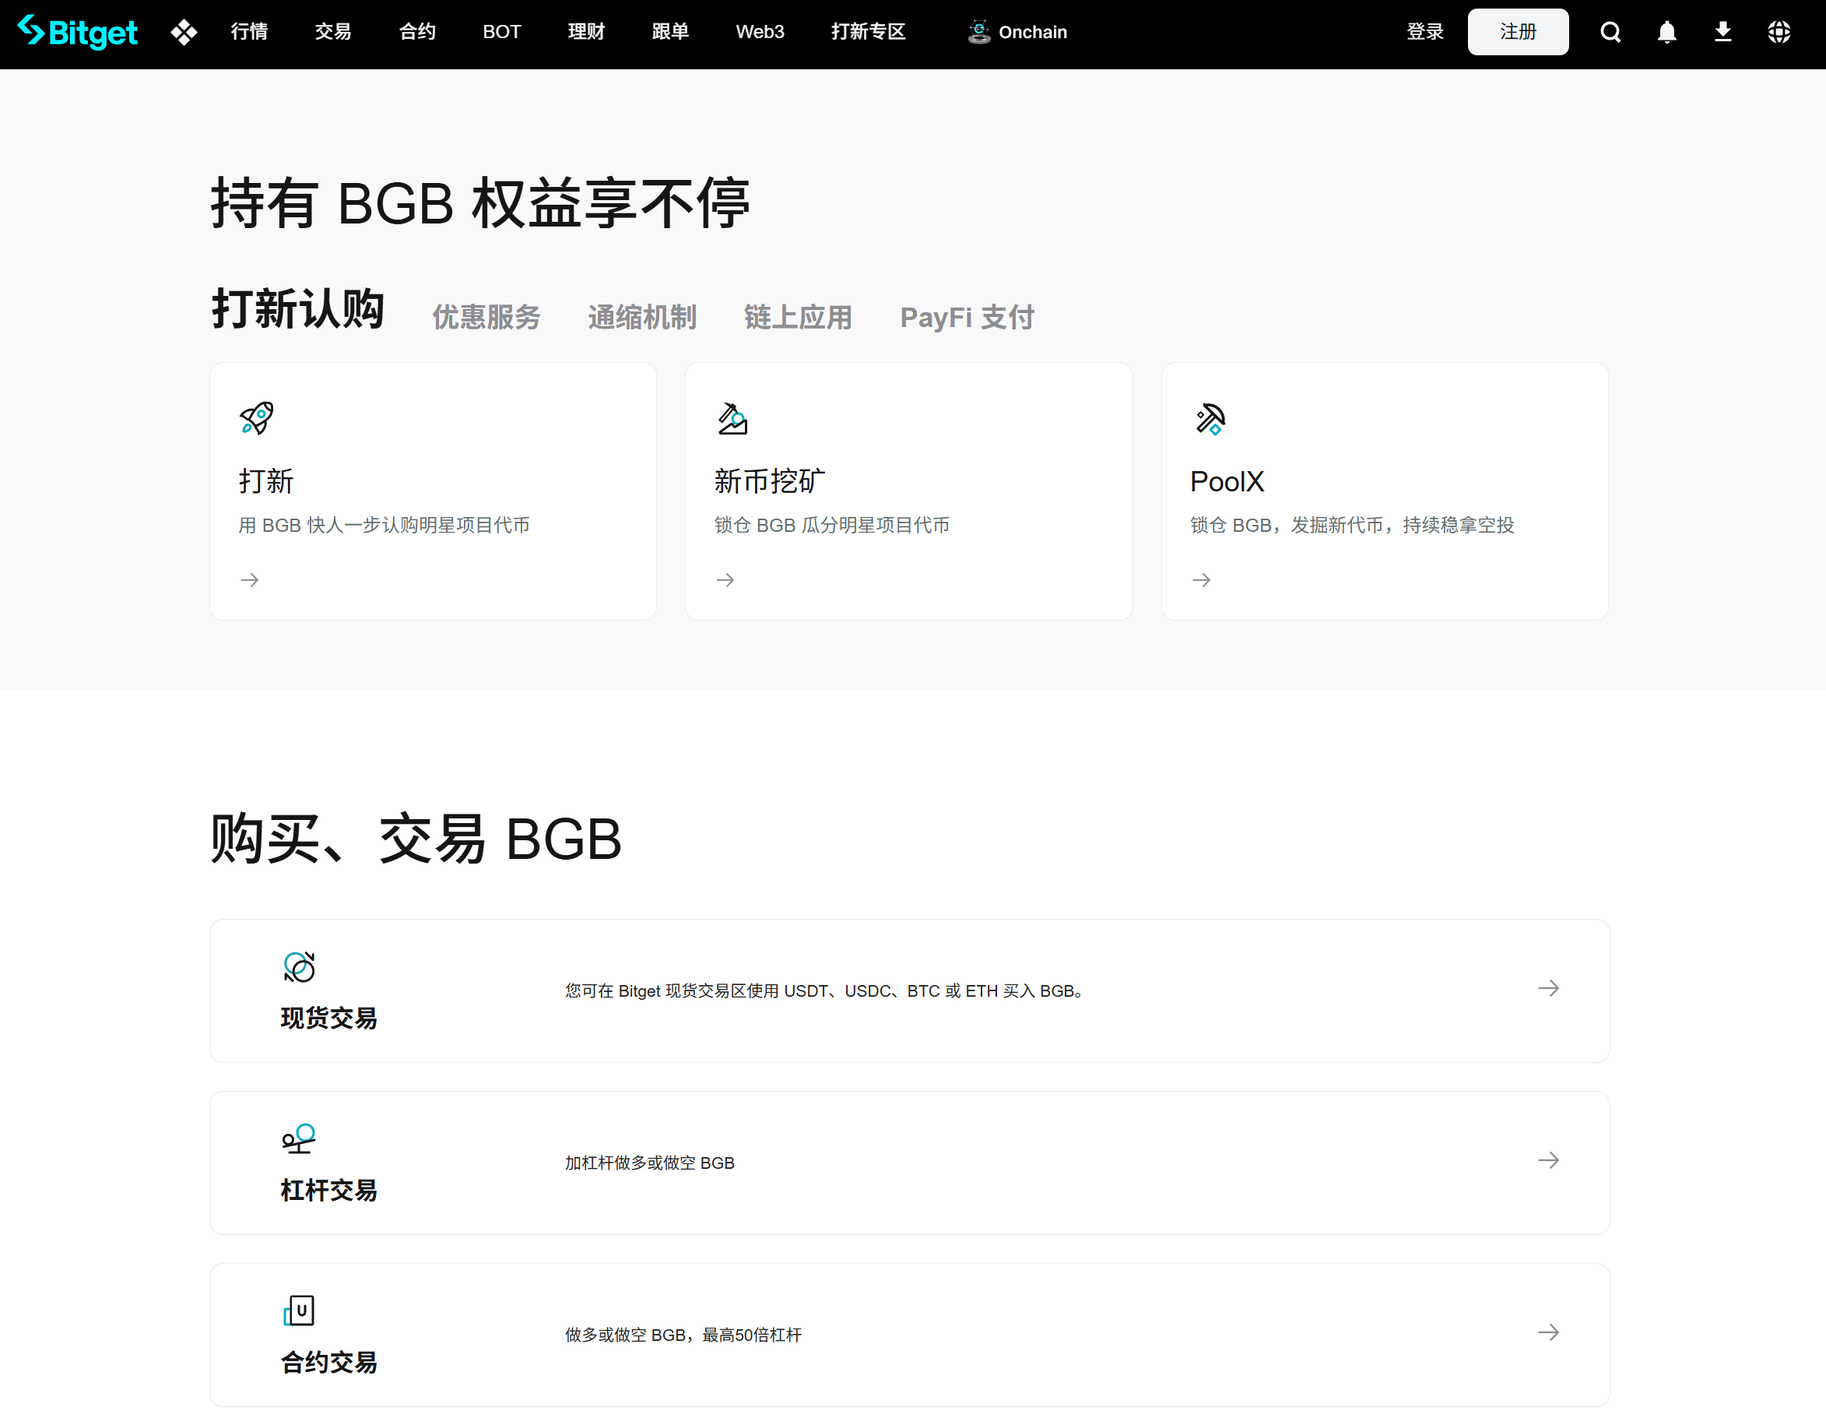The width and height of the screenshot is (1826, 1411).
Task: Open the 现货交易 title
Action: click(328, 1018)
